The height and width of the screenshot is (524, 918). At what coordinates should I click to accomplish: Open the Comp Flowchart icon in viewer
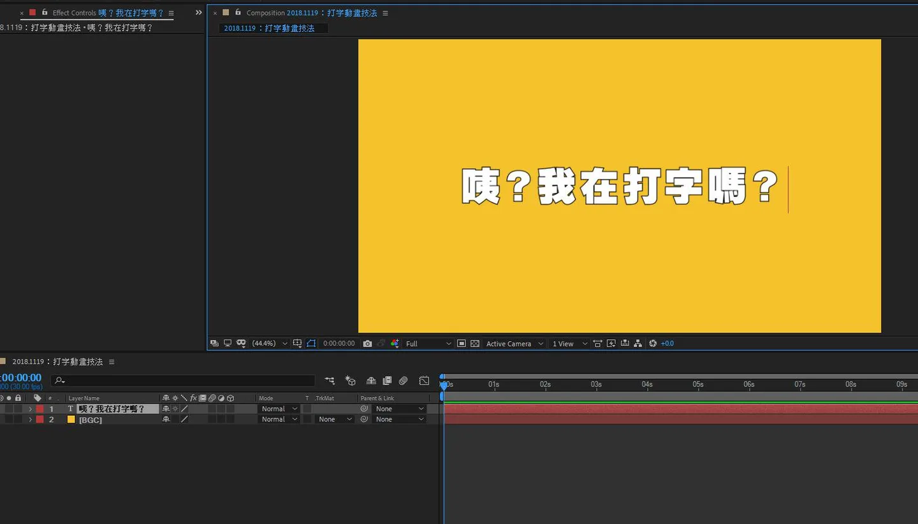638,343
